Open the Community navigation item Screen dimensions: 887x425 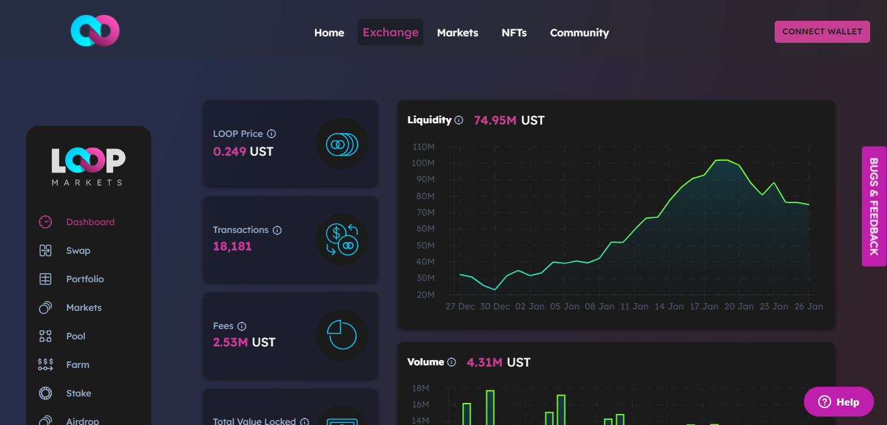pos(579,32)
